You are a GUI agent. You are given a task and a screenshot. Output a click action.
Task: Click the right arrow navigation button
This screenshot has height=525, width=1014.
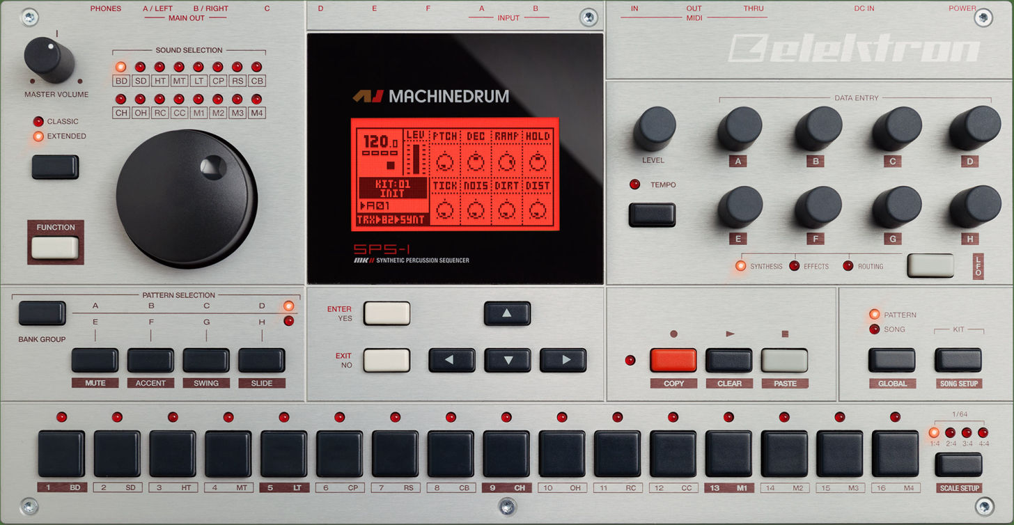point(563,360)
